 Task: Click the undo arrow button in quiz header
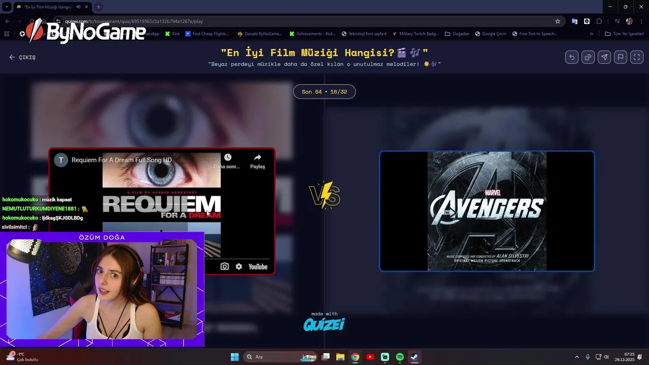(x=572, y=57)
